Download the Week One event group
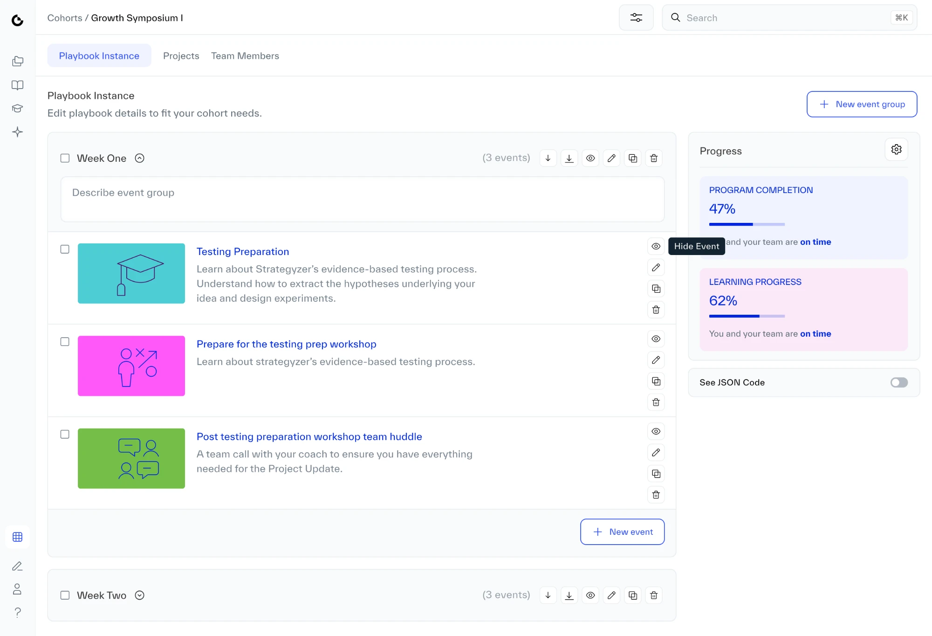Image resolution: width=932 pixels, height=636 pixels. 569,158
